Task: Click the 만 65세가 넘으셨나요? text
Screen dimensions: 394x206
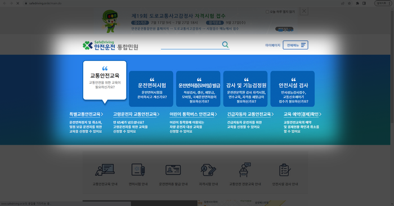Action: [128, 122]
